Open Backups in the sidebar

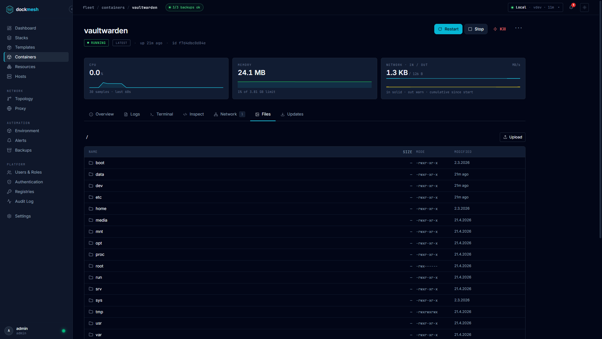(36, 150)
